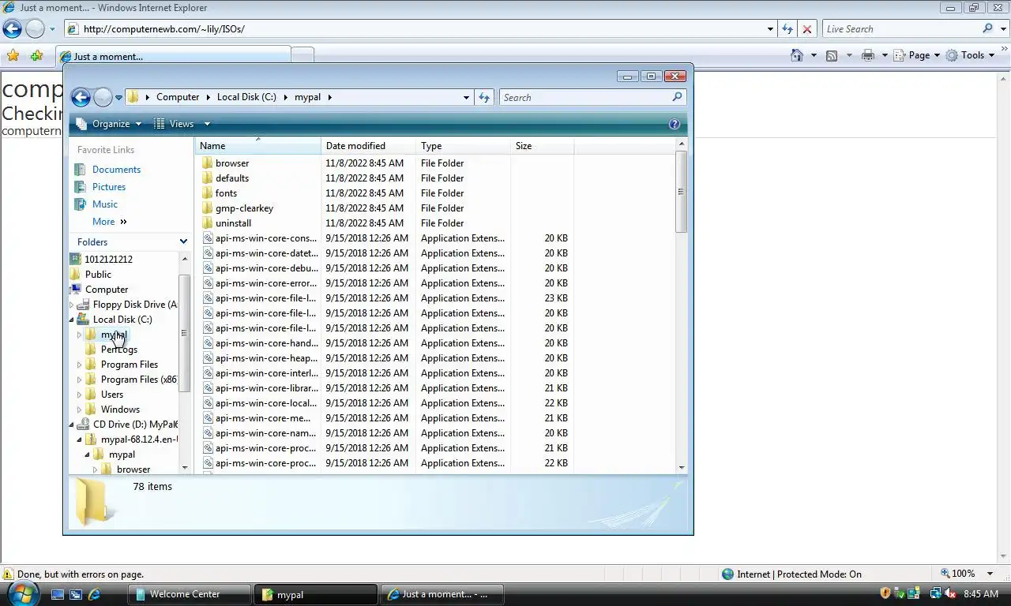Switch to Welcome Center taskbar button
Image resolution: width=1011 pixels, height=606 pixels.
coord(190,594)
